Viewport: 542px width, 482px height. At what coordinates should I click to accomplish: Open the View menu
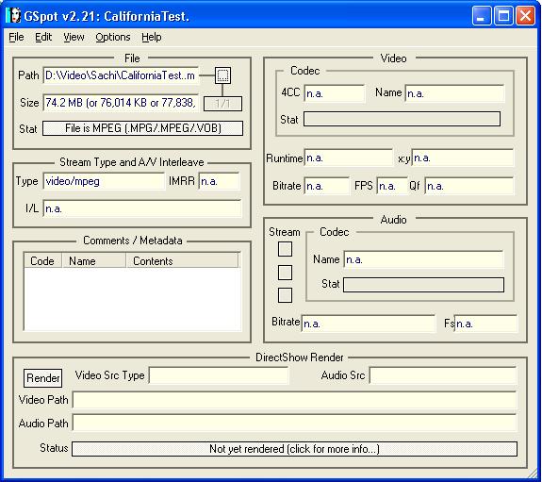click(74, 37)
